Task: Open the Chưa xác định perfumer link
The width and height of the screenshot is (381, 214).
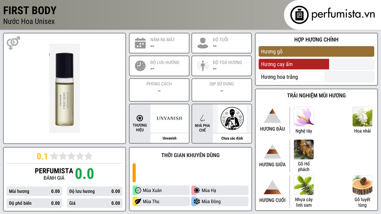Action: [232, 138]
